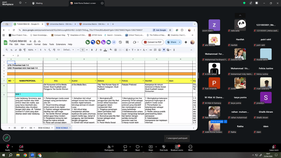Format cell as percent
Viewport: 281px width, 158px height.
coord(45,50)
